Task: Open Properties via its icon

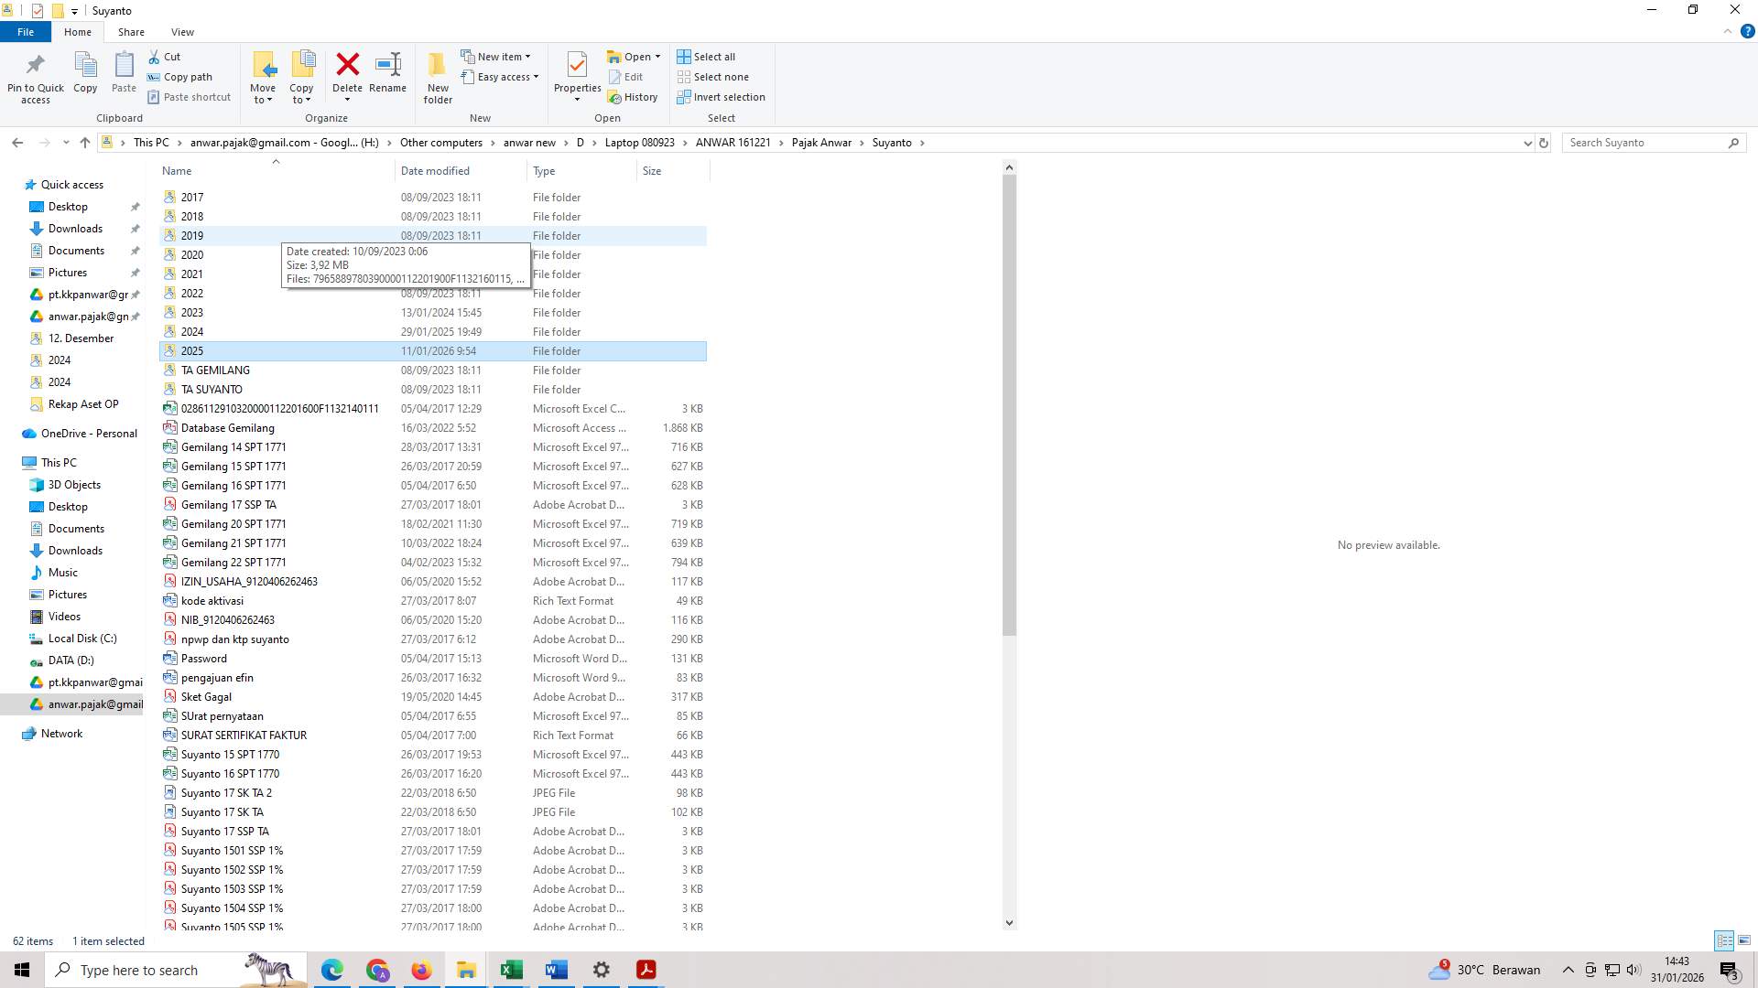Action: (x=577, y=73)
